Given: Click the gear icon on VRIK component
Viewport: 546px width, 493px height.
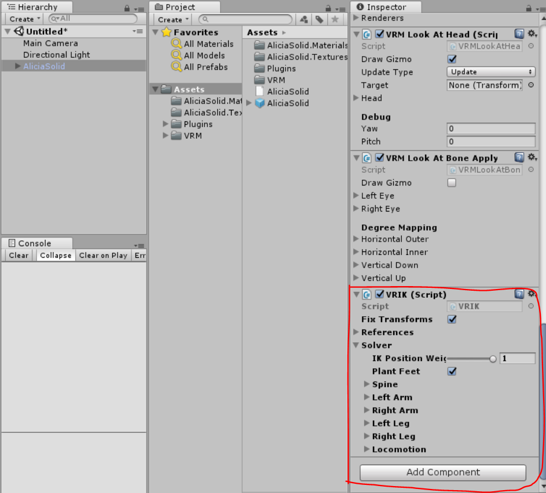Looking at the screenshot, I should click(x=532, y=294).
